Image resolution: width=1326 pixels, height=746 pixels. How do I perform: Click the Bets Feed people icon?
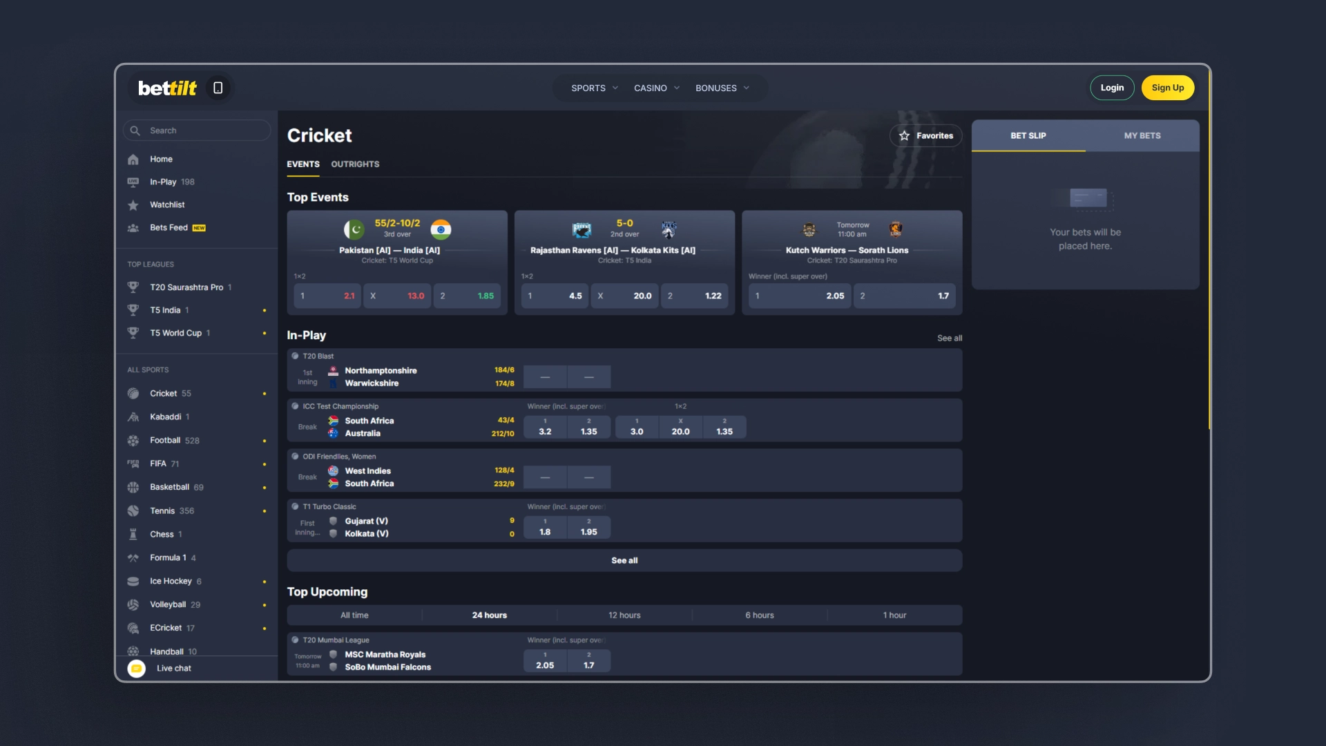(x=133, y=228)
